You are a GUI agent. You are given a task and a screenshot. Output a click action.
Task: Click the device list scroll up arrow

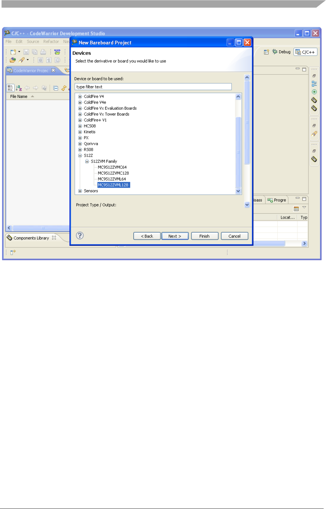point(238,97)
